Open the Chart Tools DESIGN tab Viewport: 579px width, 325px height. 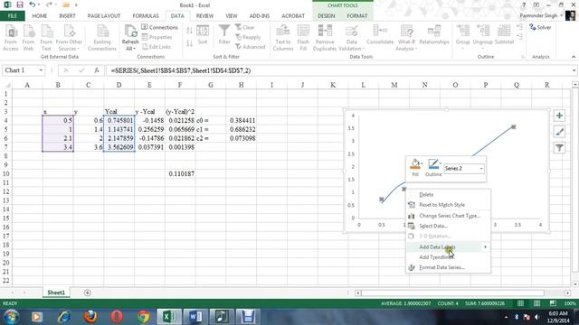coord(327,16)
